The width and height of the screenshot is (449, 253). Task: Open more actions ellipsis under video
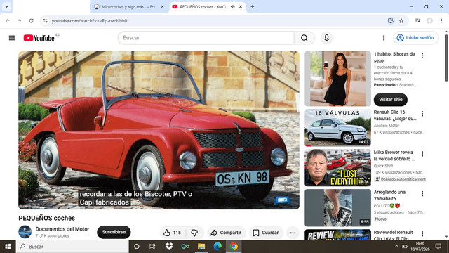(293, 233)
